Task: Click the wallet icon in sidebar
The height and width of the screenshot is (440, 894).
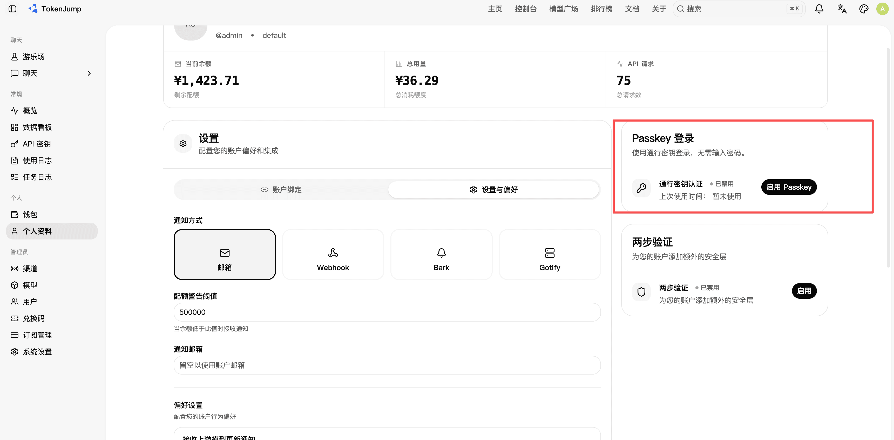Action: pyautogui.click(x=14, y=214)
